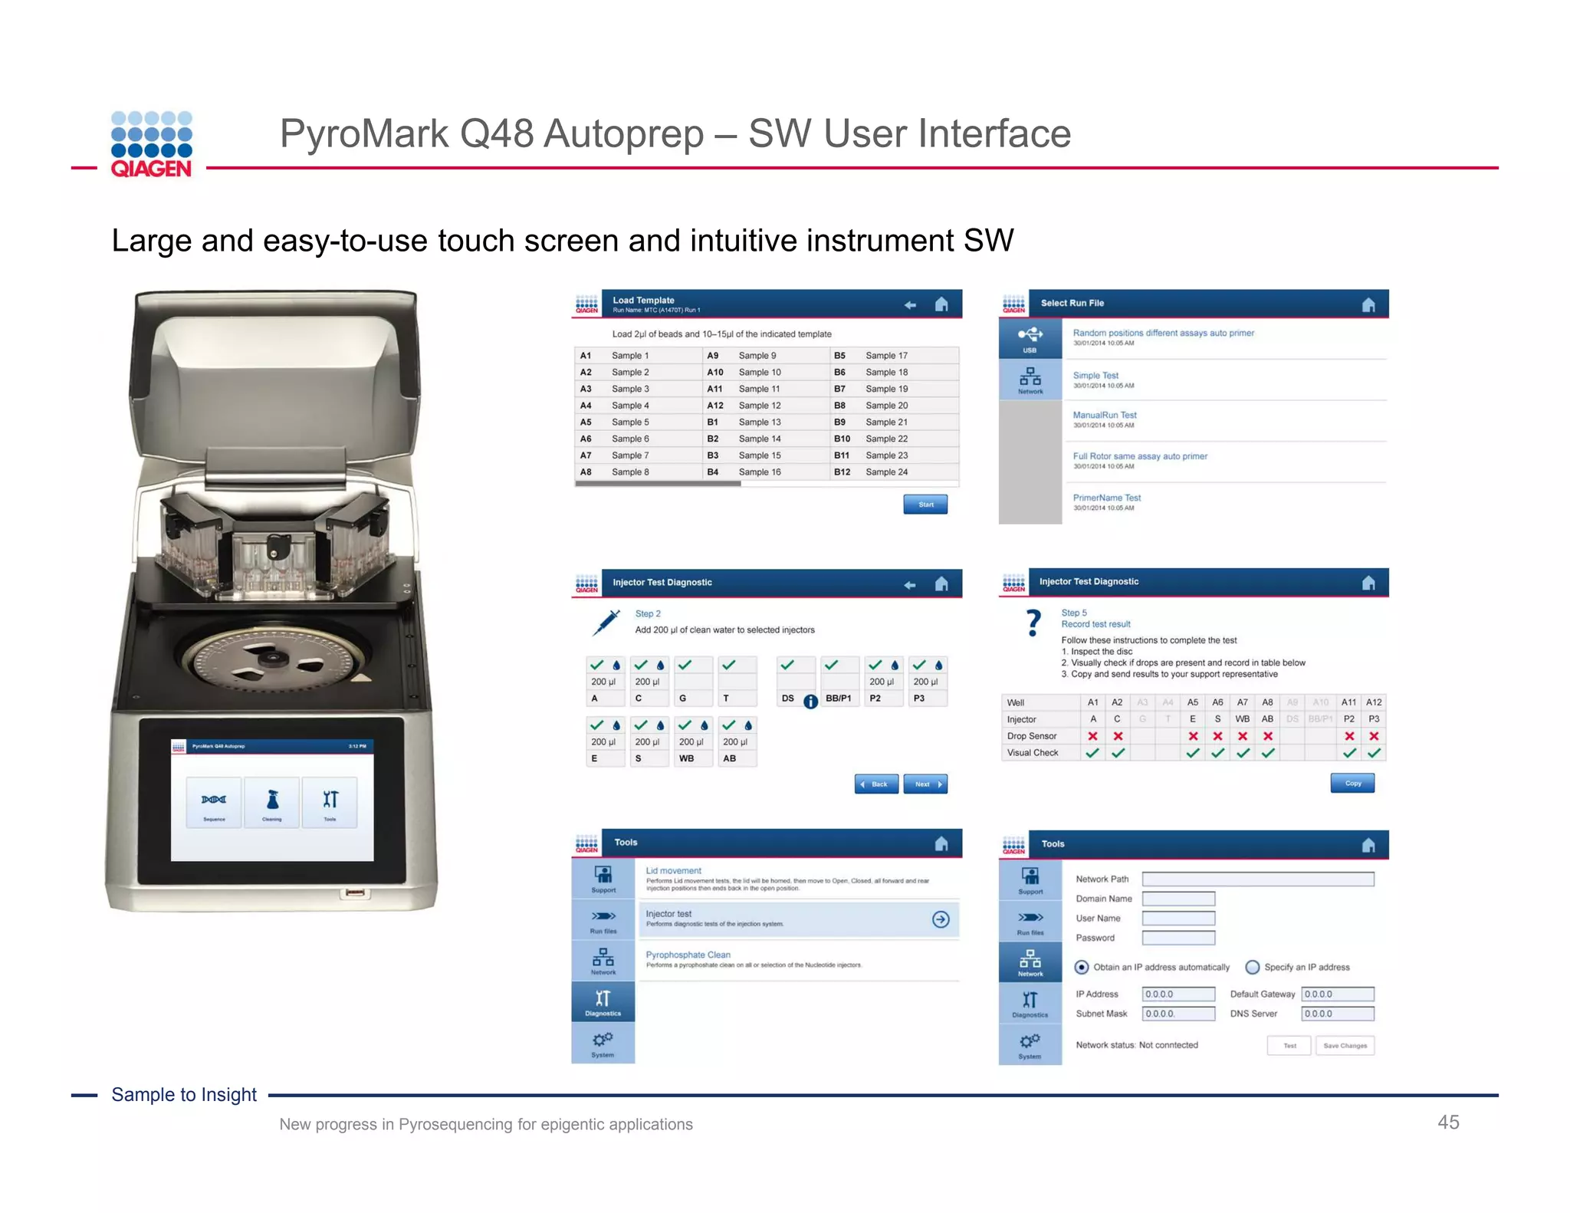The image size is (1570, 1213).
Task: Click the Save Changes button
Action: 1345,1046
